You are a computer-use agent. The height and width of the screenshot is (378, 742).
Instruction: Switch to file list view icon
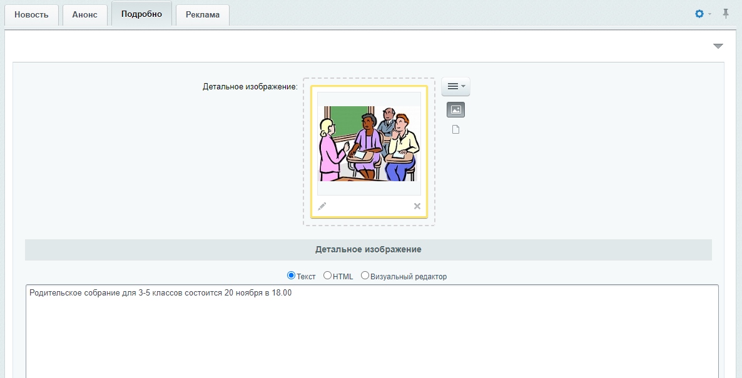455,129
